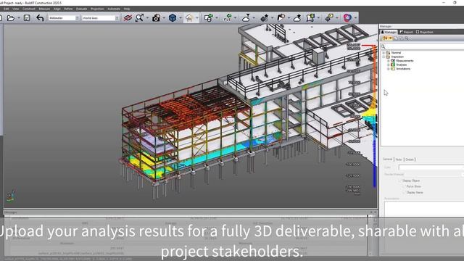The width and height of the screenshot is (464, 261).
Task: Select the Details properties tab
Action: coord(410,159)
